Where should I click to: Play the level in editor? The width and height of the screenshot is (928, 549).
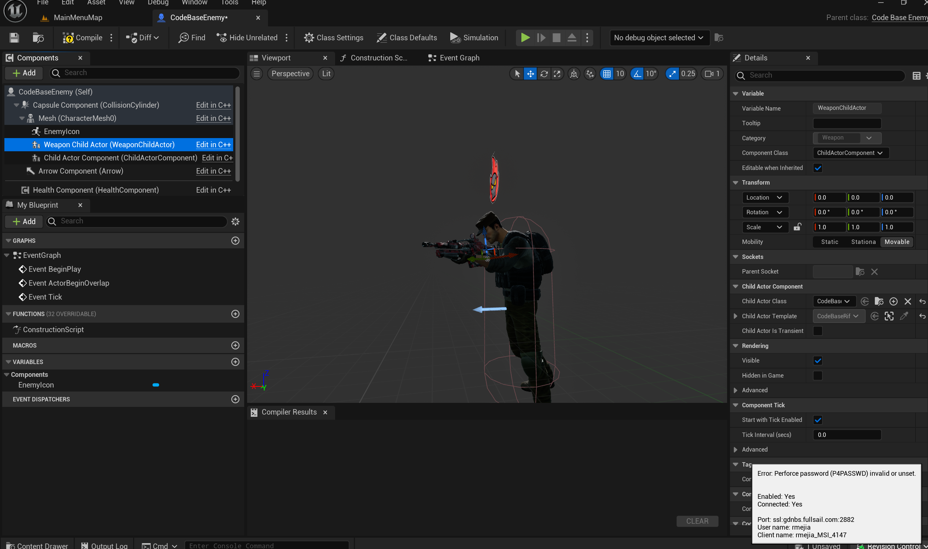coord(525,38)
